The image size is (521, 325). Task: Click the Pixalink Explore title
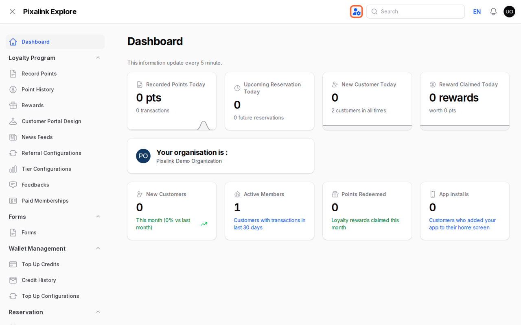tap(50, 11)
